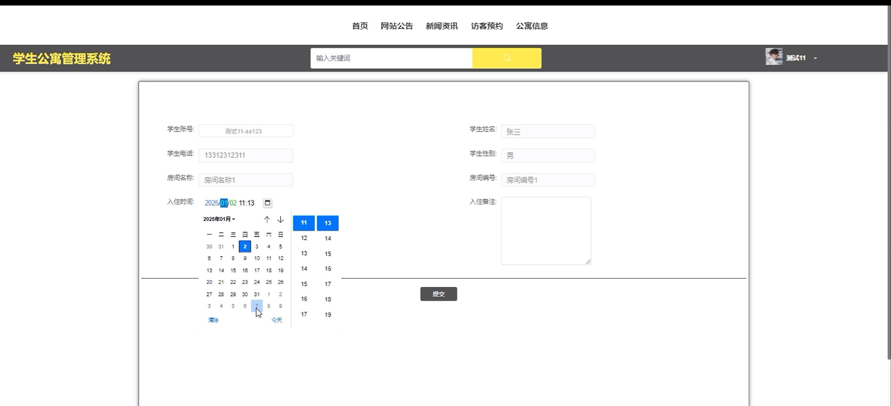Click the previous month up arrow

coord(267,220)
